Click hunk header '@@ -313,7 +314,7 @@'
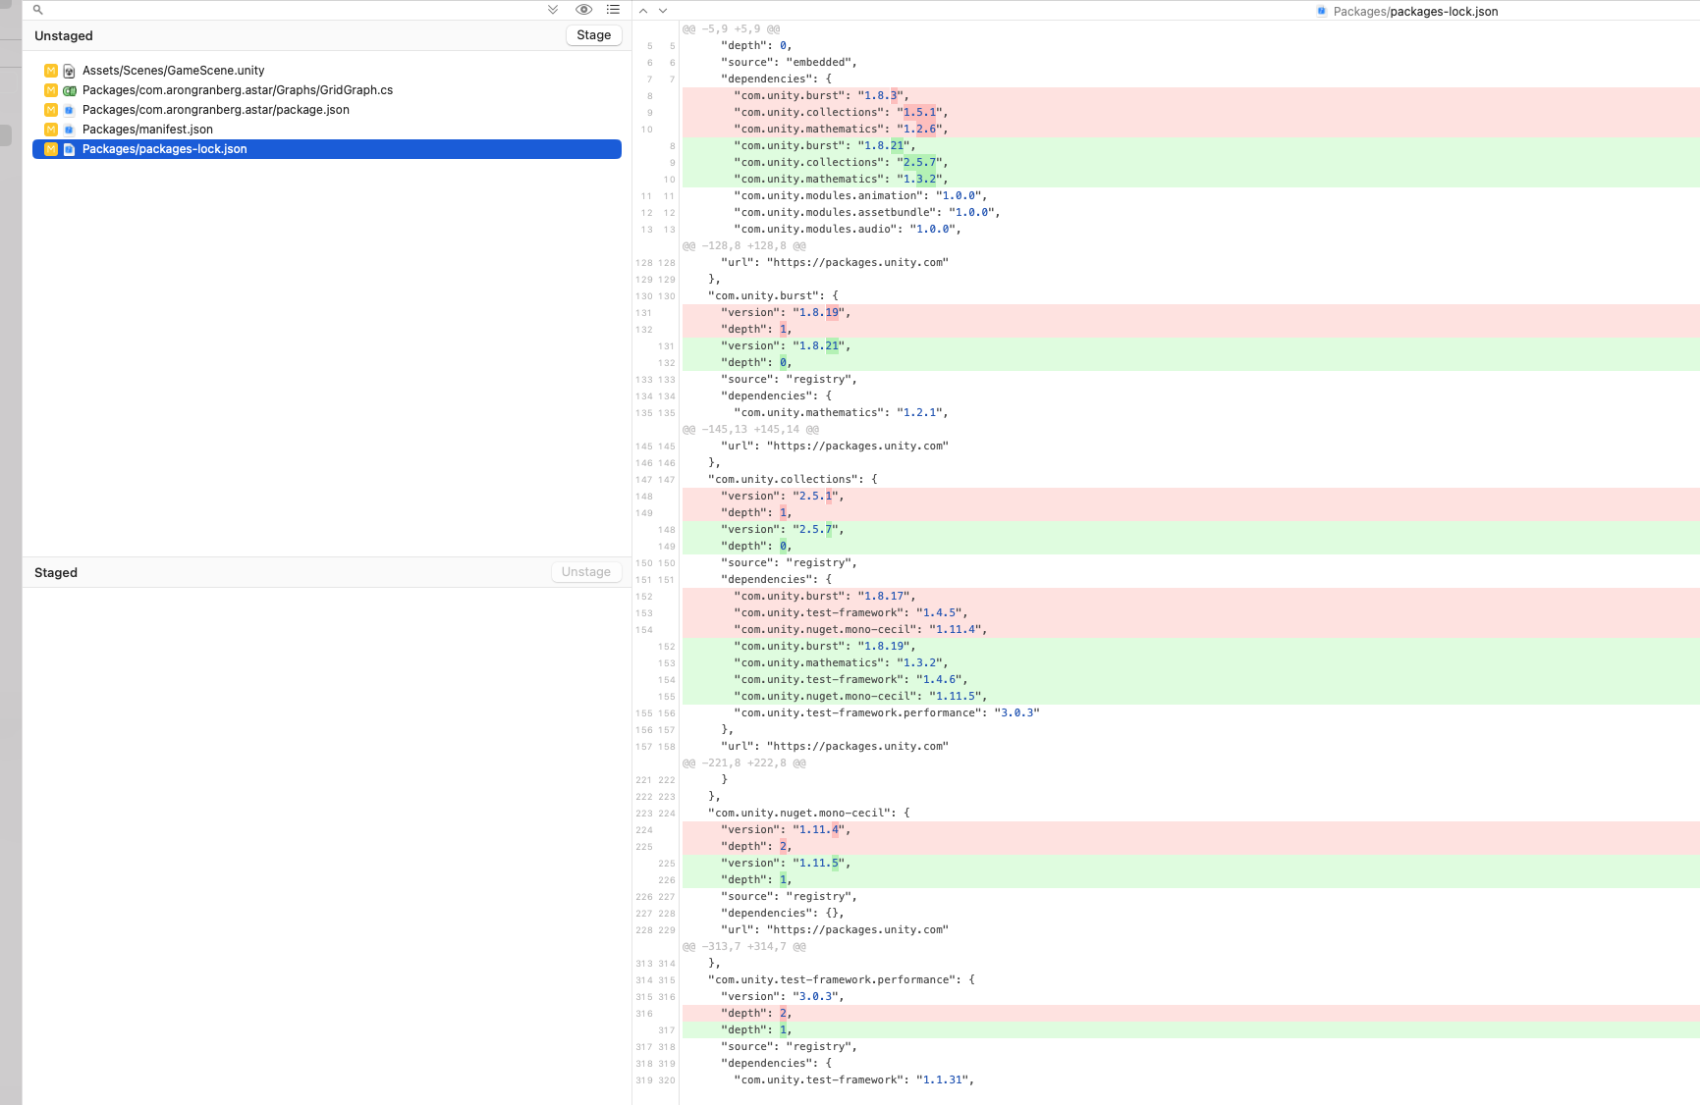The image size is (1700, 1105). point(744,947)
